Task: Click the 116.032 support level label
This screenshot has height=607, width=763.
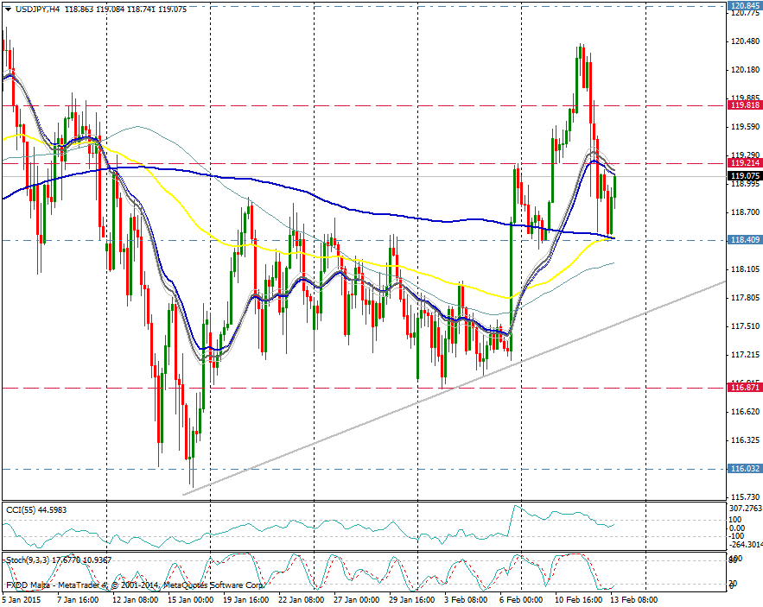Action: (744, 468)
